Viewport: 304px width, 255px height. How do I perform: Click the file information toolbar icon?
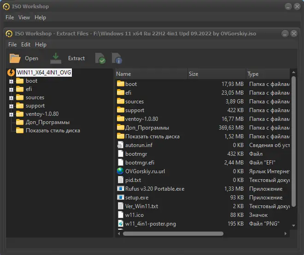tap(117, 58)
